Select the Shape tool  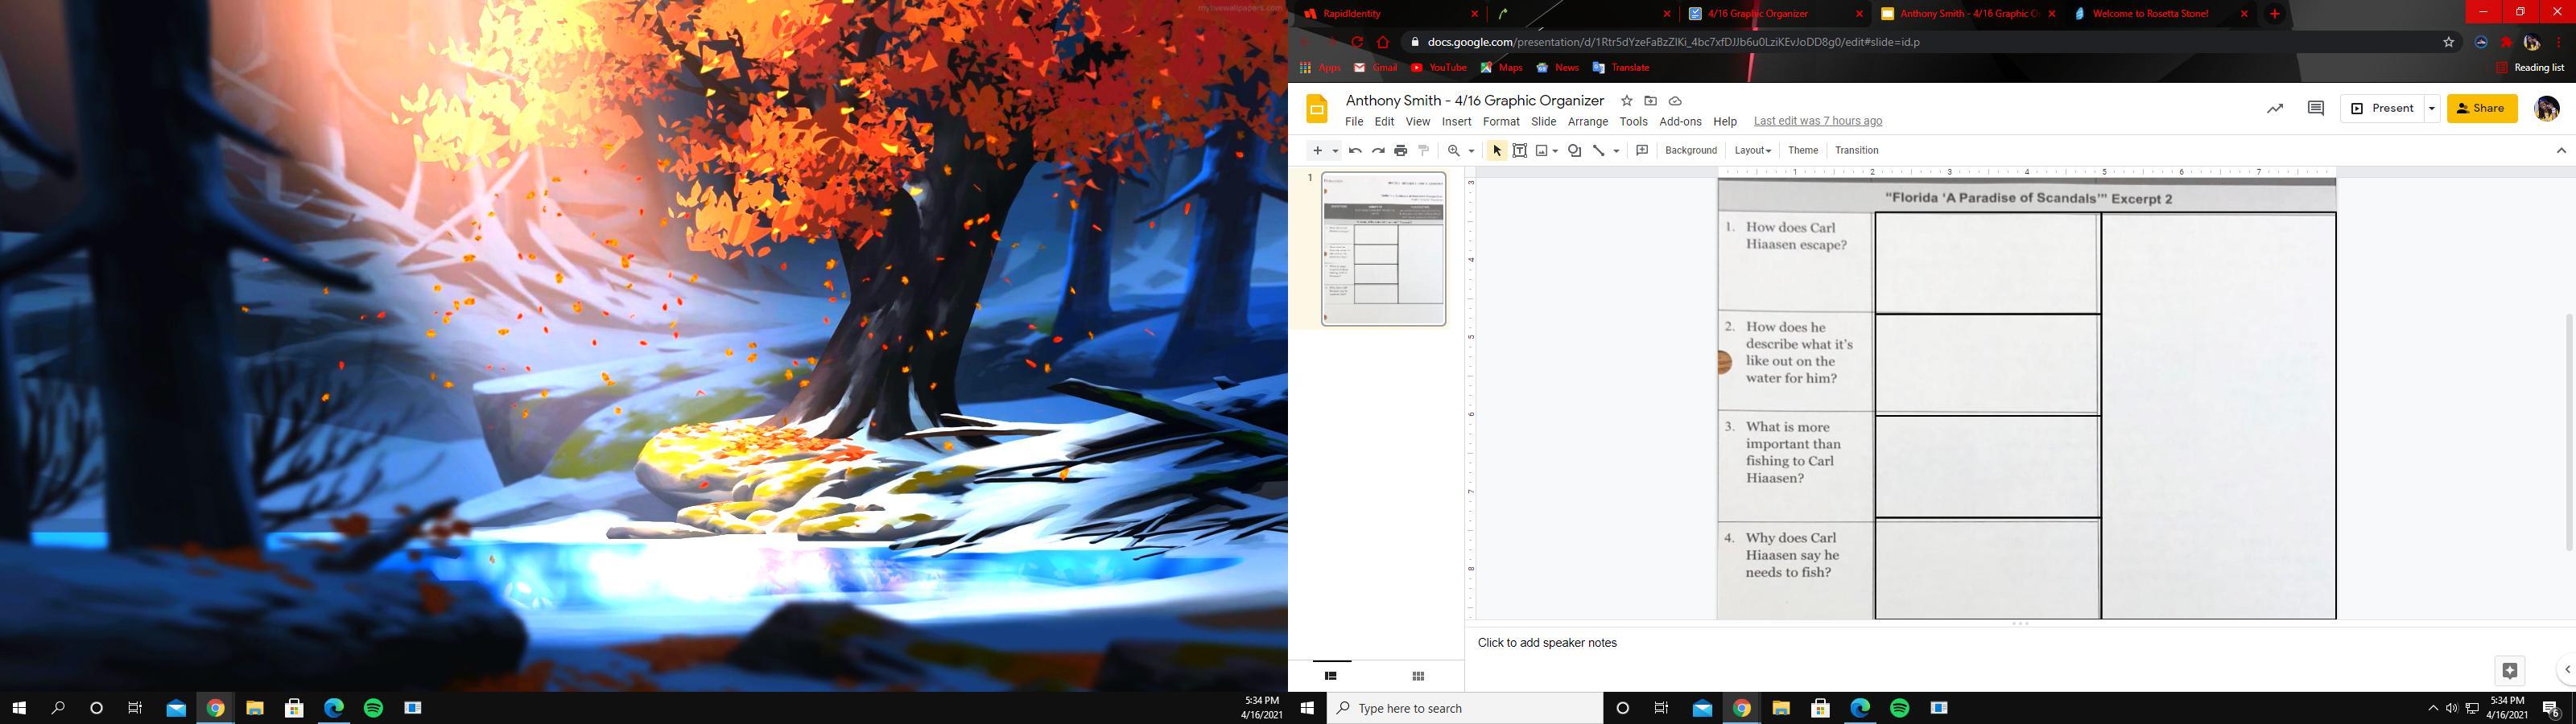(1575, 151)
